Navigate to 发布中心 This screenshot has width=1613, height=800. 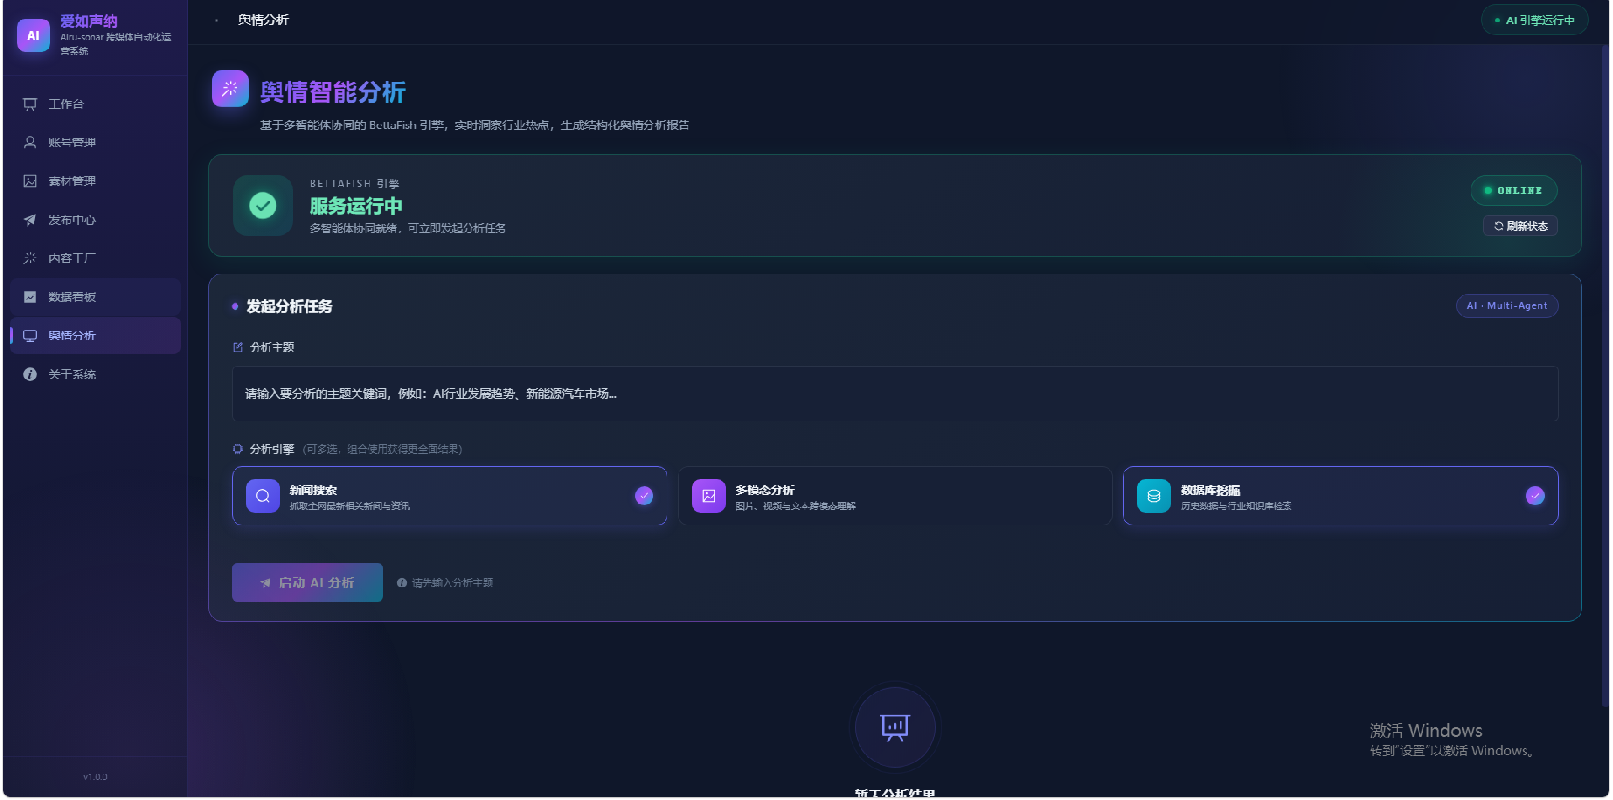[x=95, y=220]
